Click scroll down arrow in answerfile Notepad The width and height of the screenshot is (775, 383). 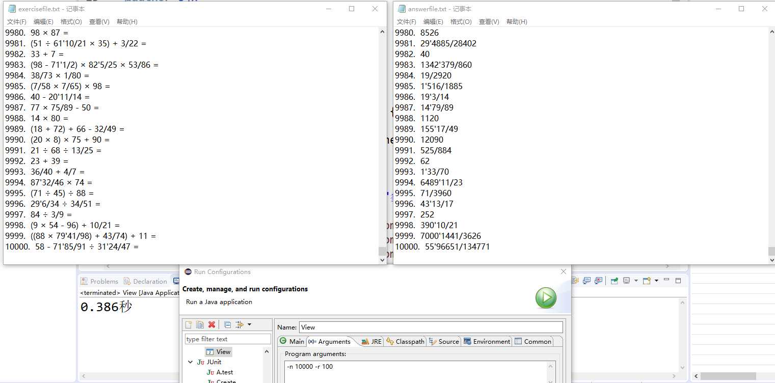(x=772, y=260)
